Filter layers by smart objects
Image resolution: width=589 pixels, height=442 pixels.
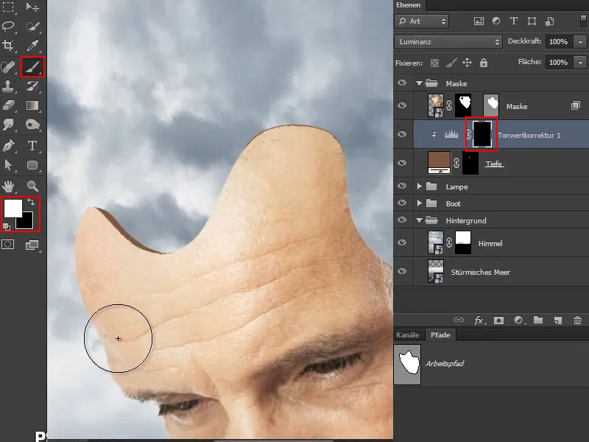(x=549, y=21)
